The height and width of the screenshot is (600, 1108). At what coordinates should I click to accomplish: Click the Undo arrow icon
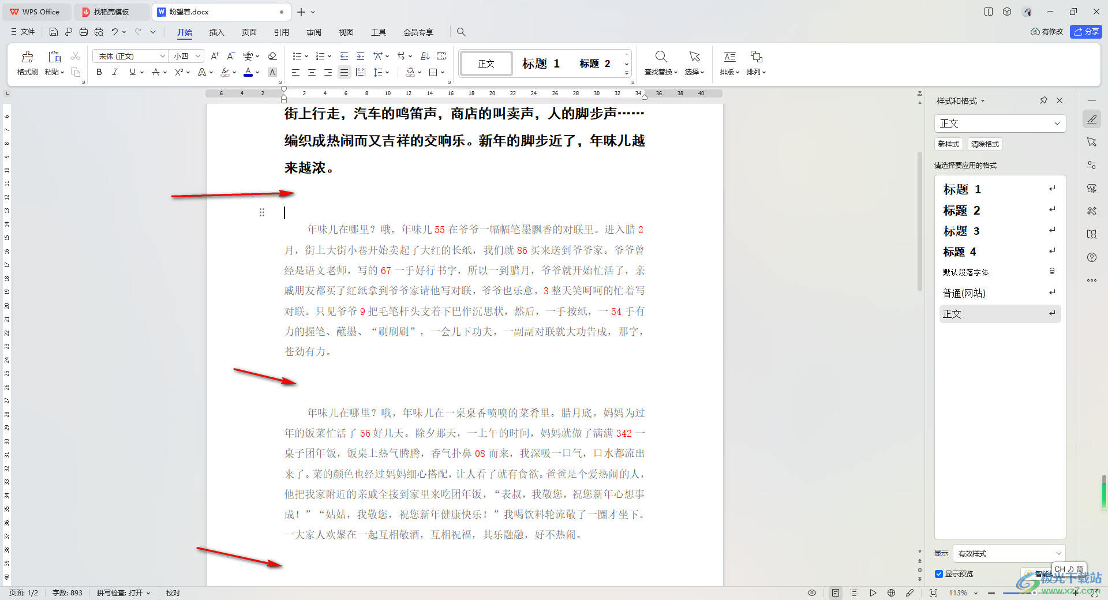(x=115, y=32)
